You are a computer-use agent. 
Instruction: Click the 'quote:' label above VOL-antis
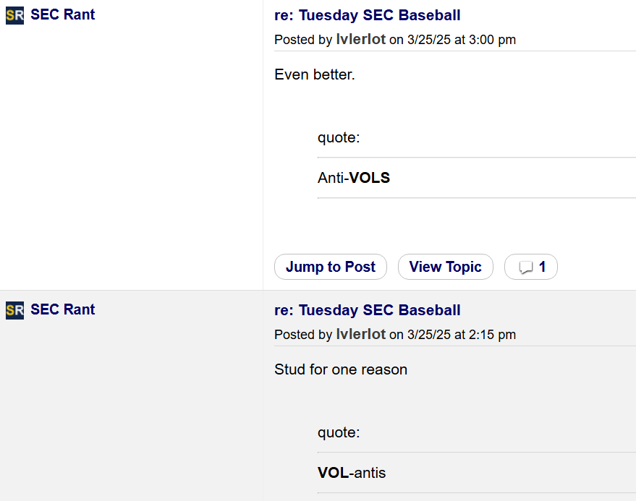pos(339,432)
